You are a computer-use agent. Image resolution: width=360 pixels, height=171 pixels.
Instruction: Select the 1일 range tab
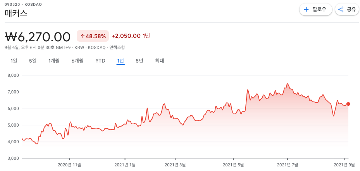14,61
